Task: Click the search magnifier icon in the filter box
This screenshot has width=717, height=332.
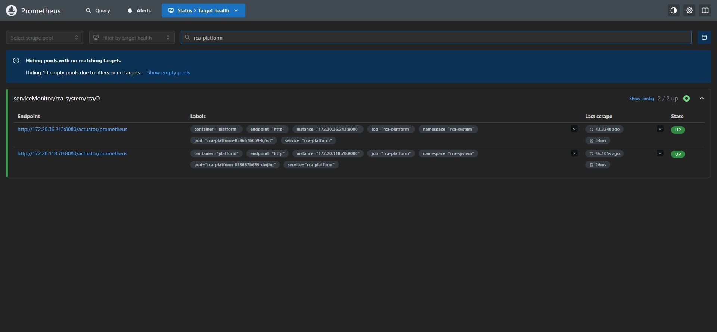Action: pos(187,37)
